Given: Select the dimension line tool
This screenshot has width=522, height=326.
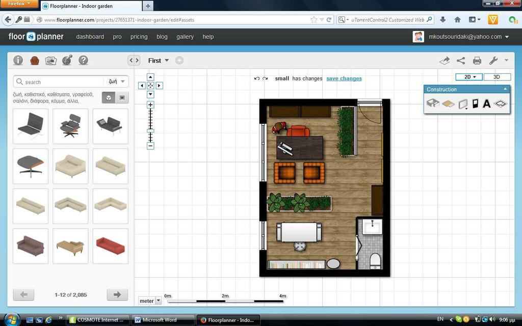Looking at the screenshot, I should 501,103.
